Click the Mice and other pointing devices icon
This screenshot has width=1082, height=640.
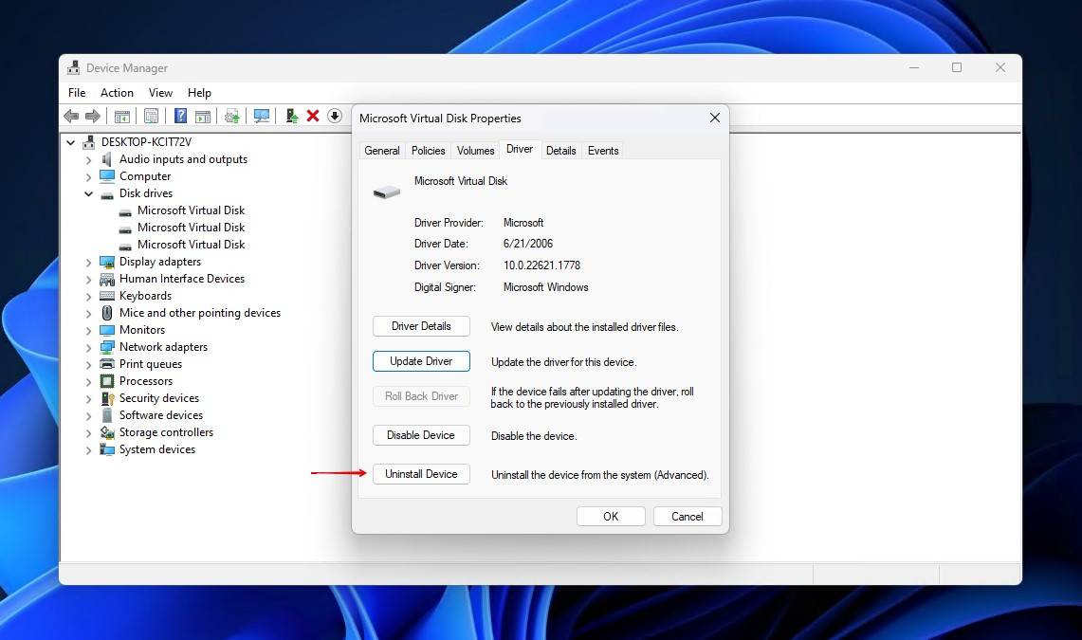click(x=107, y=313)
